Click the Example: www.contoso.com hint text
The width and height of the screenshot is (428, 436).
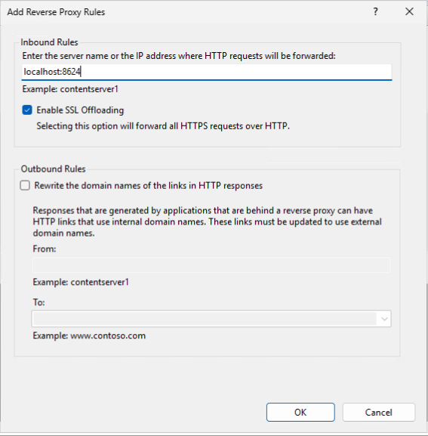click(x=89, y=336)
